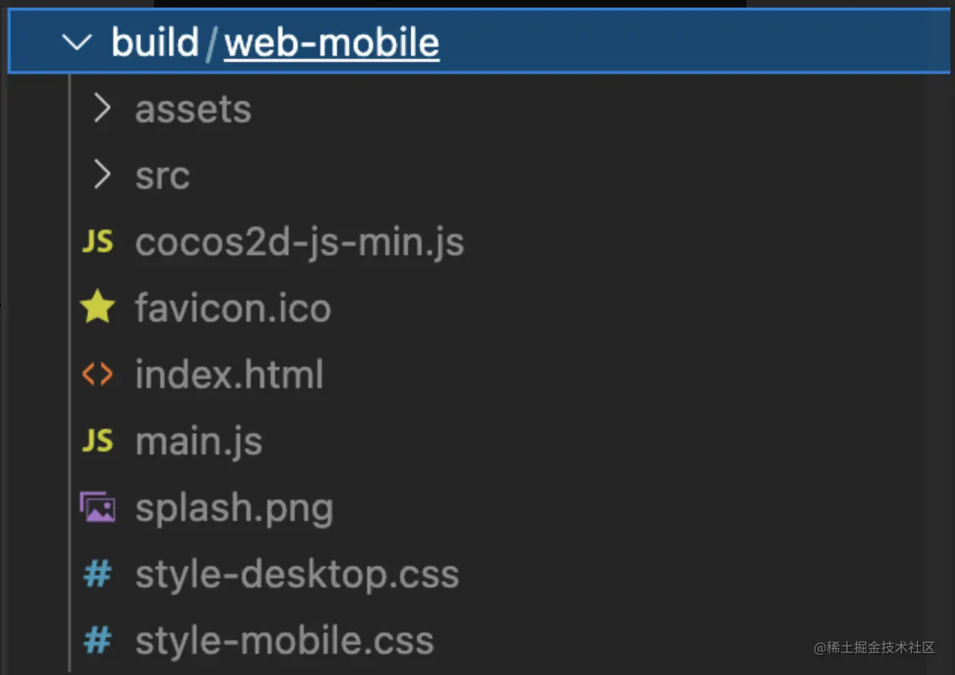Click the JS icon beside cocos2d-js-min.js

click(97, 242)
